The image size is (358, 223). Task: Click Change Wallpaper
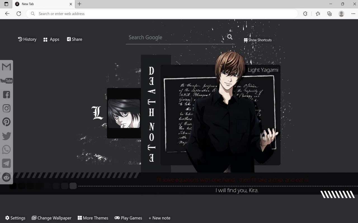pyautogui.click(x=51, y=218)
